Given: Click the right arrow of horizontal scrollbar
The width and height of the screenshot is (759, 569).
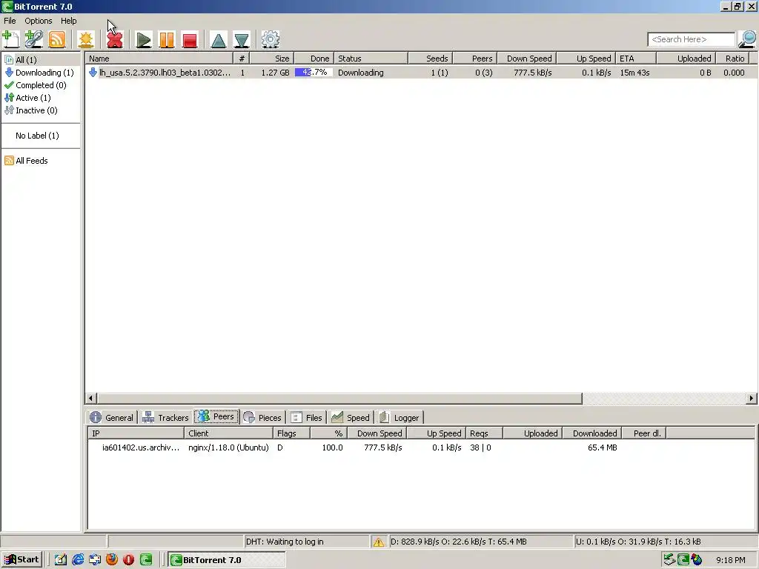Looking at the screenshot, I should 752,398.
